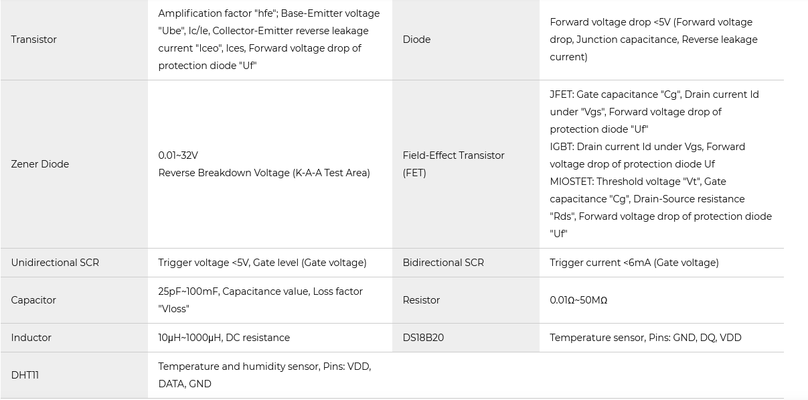
Task: Select the Zener Diode row header
Action: coord(40,164)
